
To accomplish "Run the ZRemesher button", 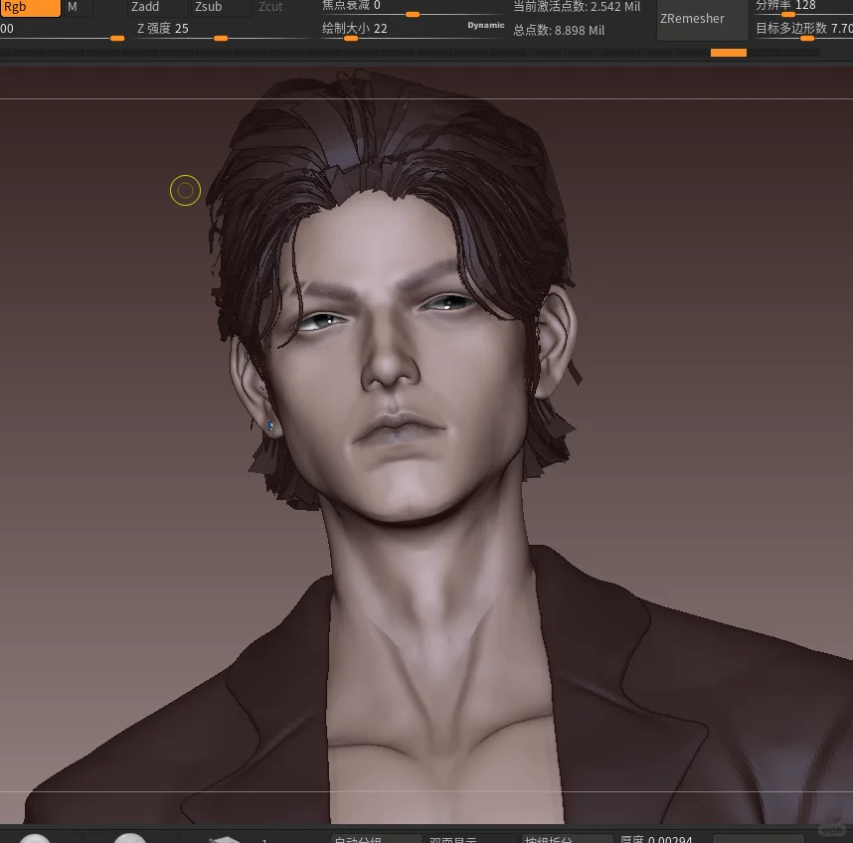I will 702,20.
